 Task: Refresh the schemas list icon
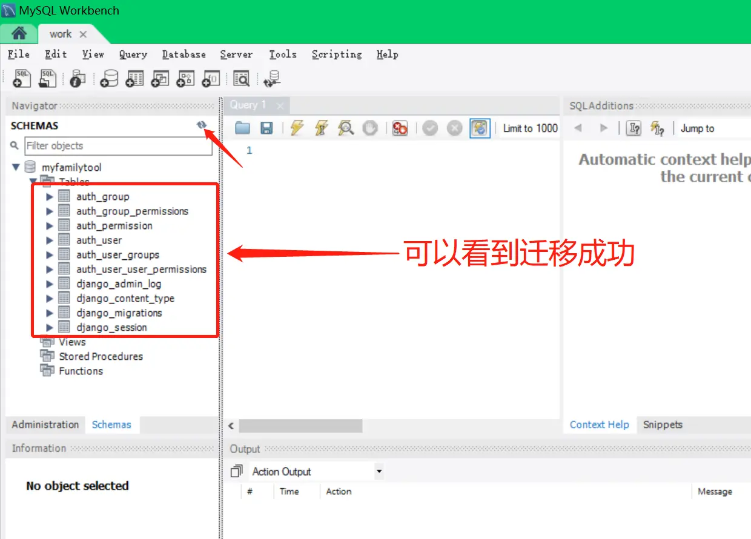pyautogui.click(x=202, y=125)
